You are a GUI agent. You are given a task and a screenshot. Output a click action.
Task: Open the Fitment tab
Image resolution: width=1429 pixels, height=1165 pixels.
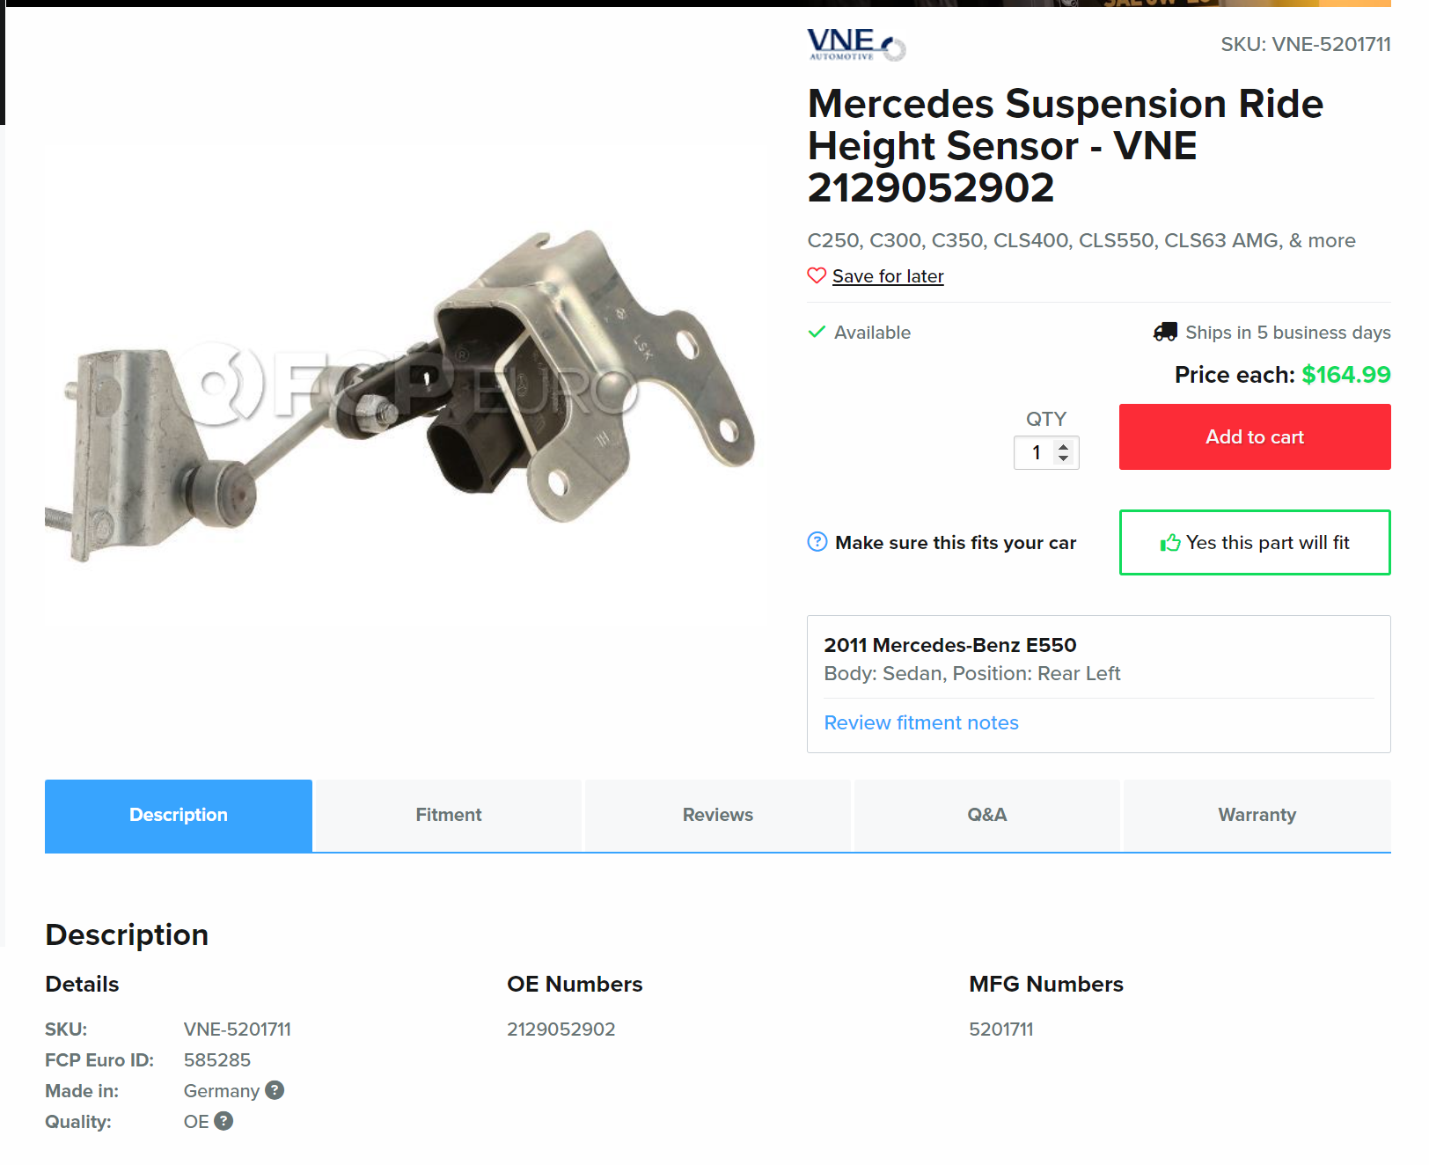point(448,815)
